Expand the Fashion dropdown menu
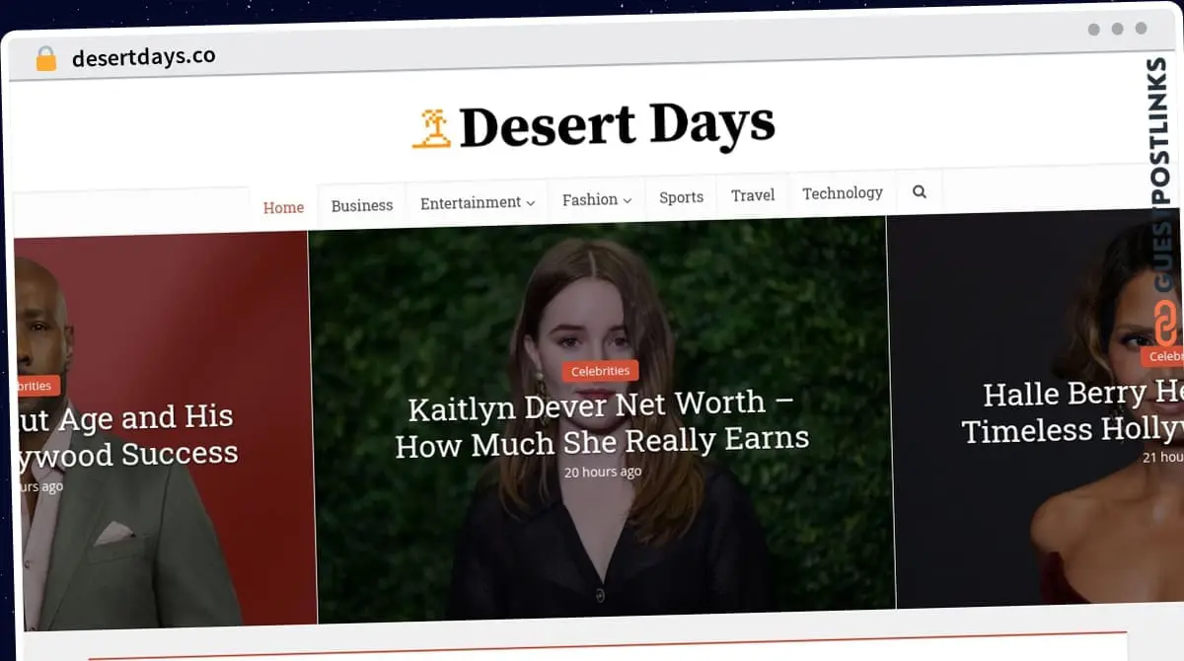Image resolution: width=1184 pixels, height=661 pixels. click(x=596, y=199)
